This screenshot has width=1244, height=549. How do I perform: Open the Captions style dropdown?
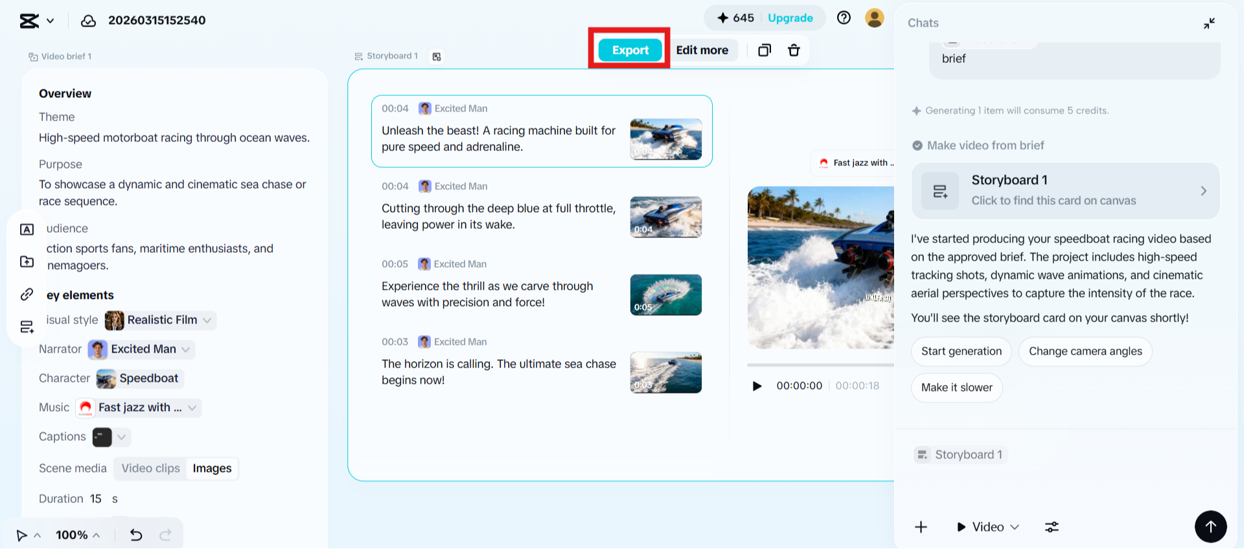pyautogui.click(x=122, y=437)
